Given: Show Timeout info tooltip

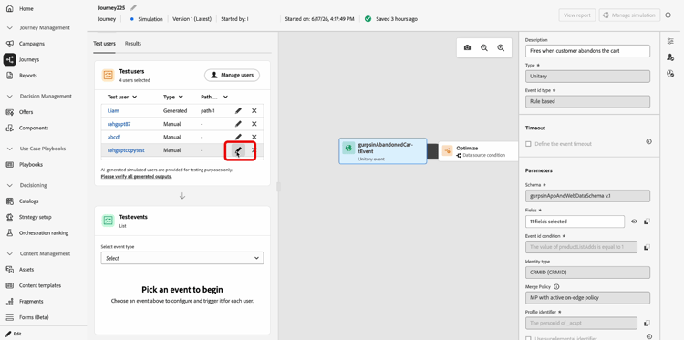Looking at the screenshot, I should click(648, 141).
